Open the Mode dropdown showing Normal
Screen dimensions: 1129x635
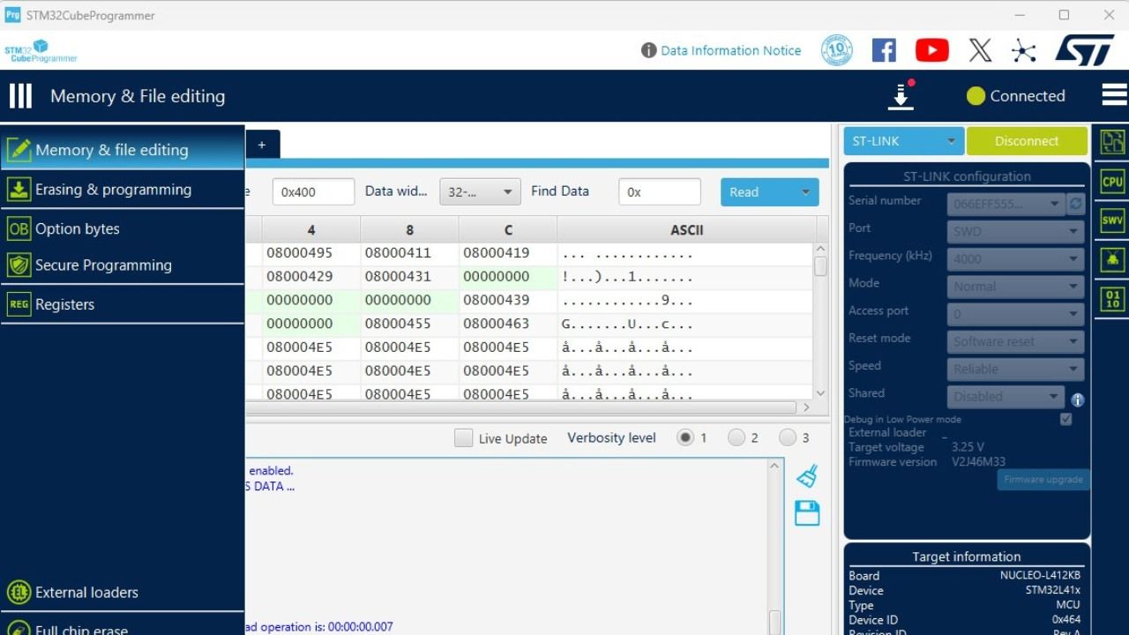click(1016, 287)
